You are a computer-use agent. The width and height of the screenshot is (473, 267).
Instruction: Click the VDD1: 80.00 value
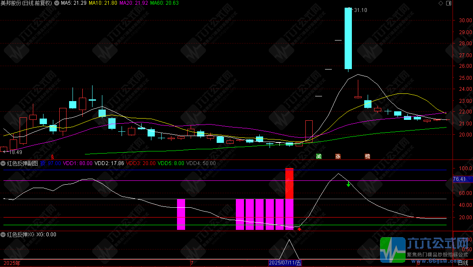(78, 163)
